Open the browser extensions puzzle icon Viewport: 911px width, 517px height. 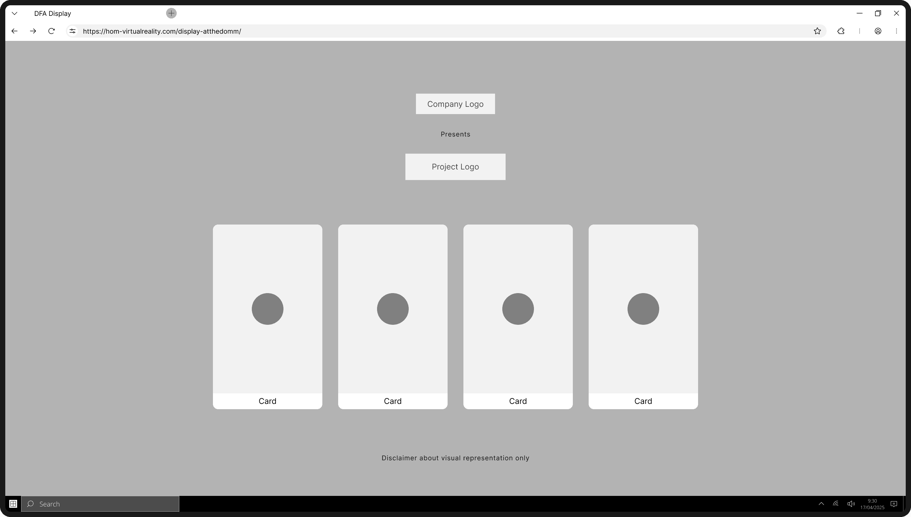click(x=841, y=31)
